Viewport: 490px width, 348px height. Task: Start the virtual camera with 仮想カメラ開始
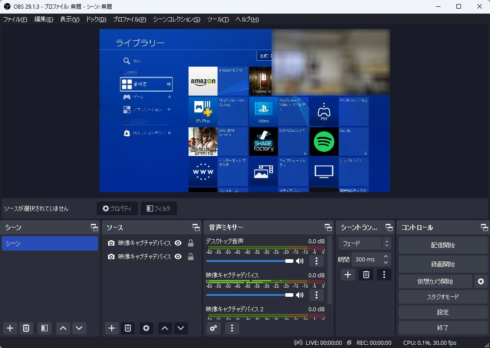pos(436,281)
